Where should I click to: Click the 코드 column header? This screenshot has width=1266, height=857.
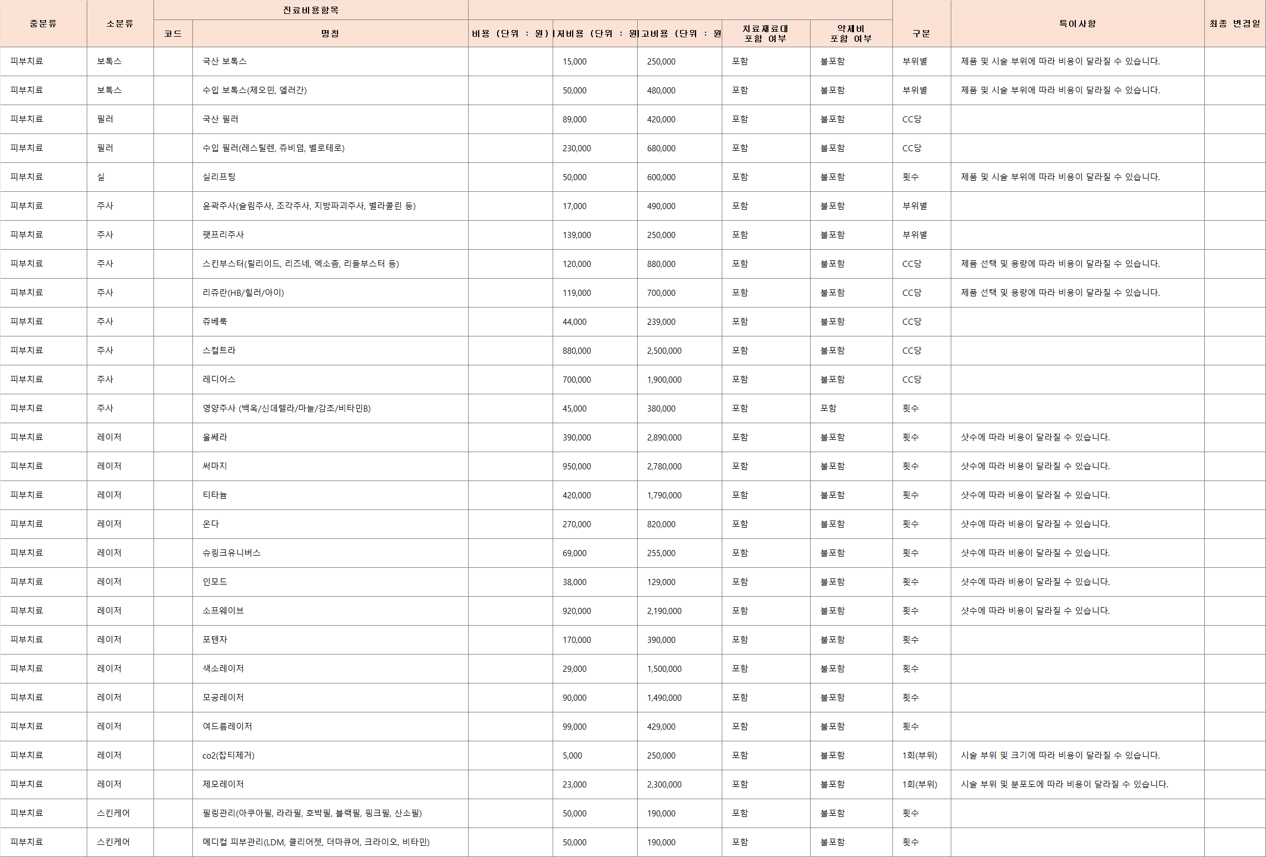173,33
